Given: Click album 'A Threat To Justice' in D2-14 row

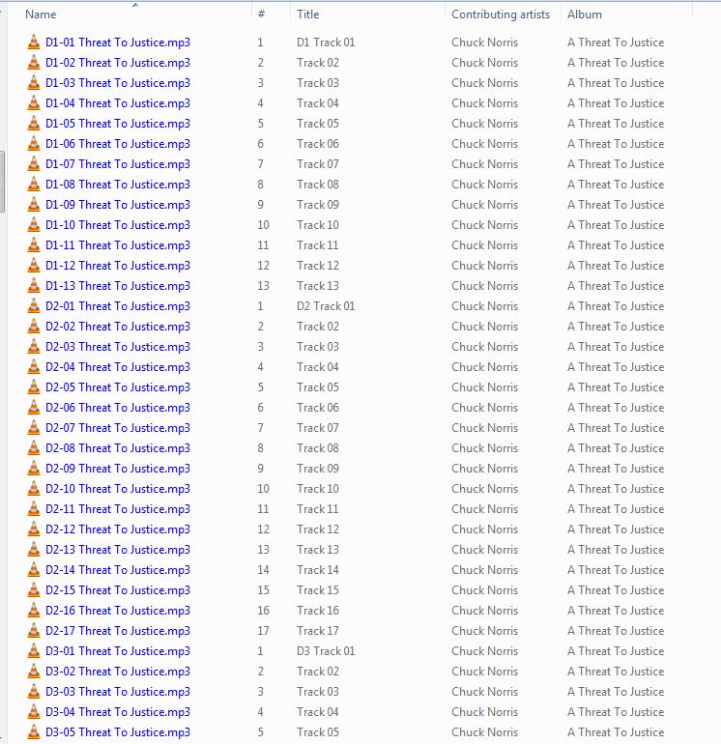Looking at the screenshot, I should point(616,570).
